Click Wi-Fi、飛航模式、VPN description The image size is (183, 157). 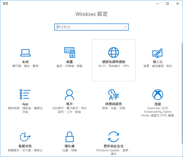pyautogui.click(x=113, y=66)
